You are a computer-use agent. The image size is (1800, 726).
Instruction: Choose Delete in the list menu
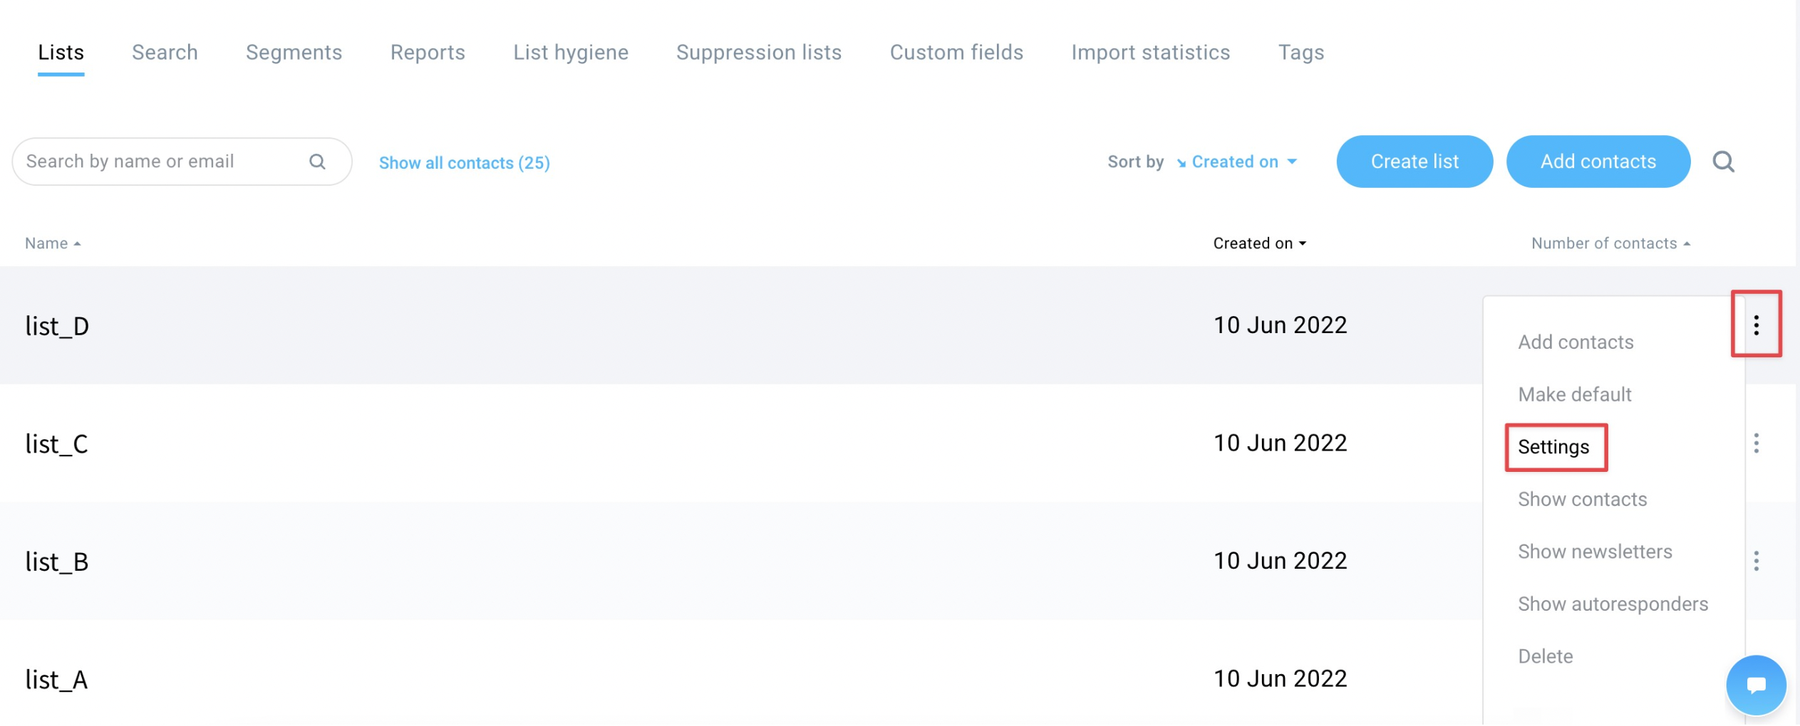pyautogui.click(x=1545, y=656)
